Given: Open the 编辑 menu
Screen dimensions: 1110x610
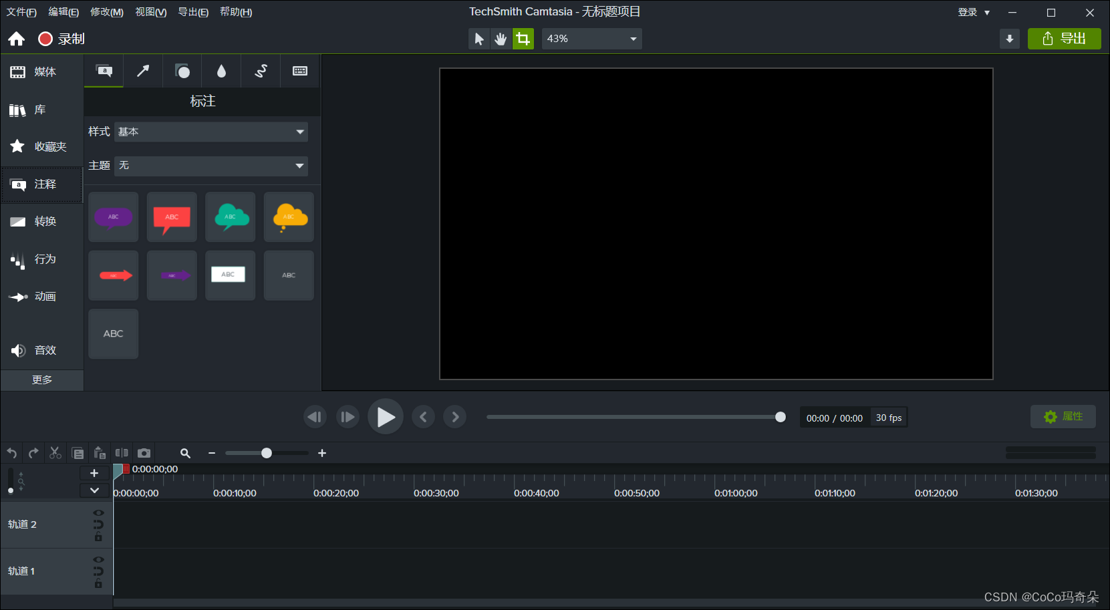Looking at the screenshot, I should (x=63, y=12).
